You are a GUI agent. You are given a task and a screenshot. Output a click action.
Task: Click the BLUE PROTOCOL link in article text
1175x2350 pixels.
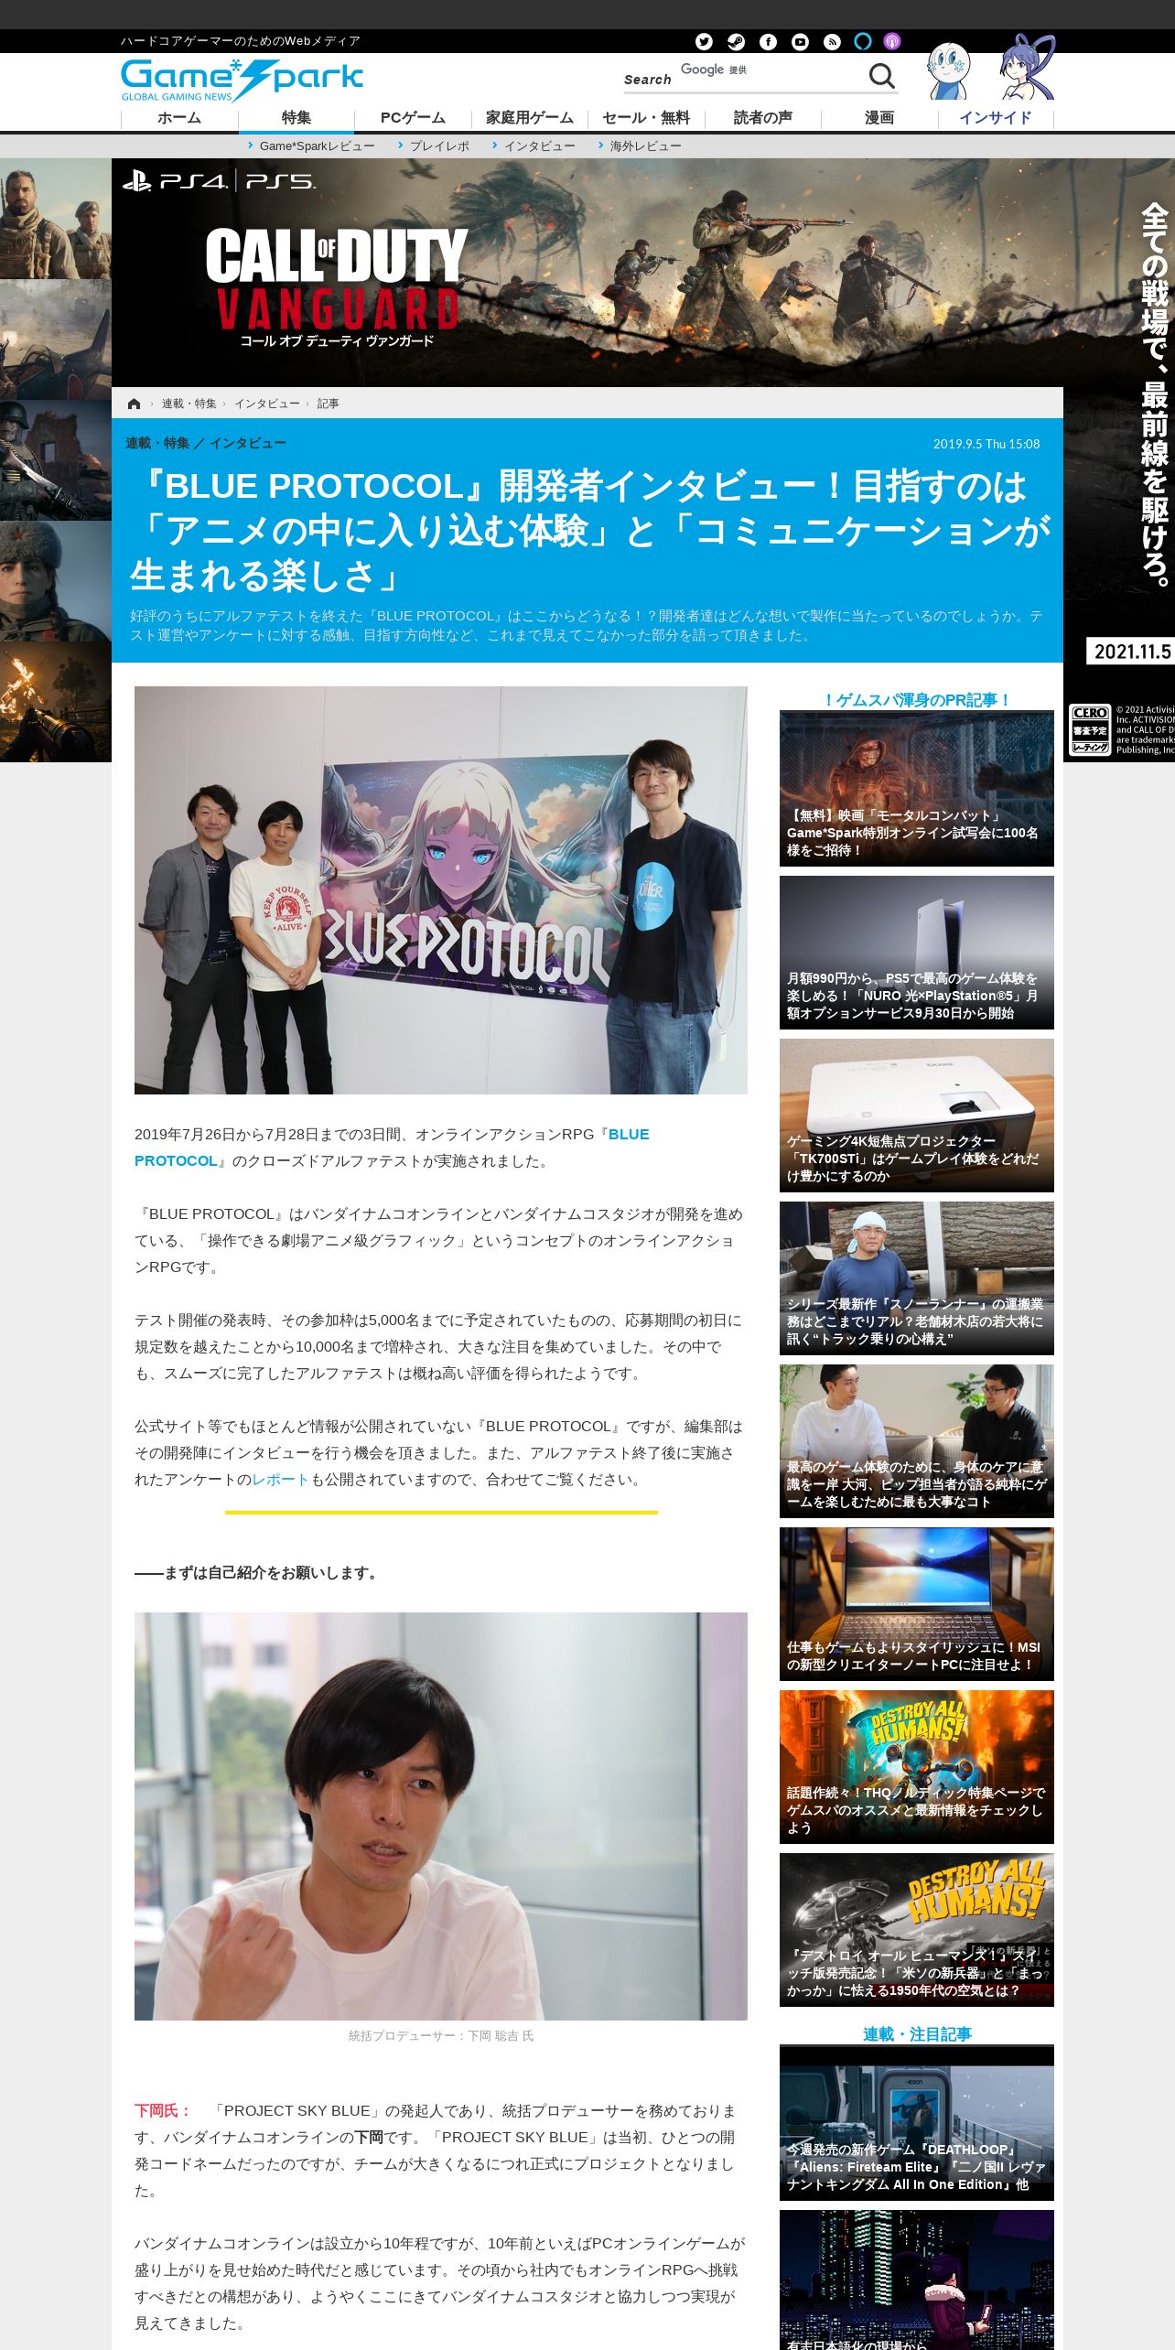392,1148
